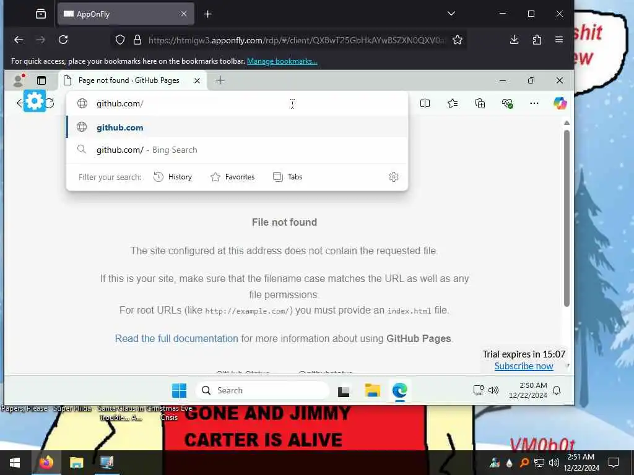
Task: Open Firefox View icon in the tab bar
Action: [x=40, y=14]
